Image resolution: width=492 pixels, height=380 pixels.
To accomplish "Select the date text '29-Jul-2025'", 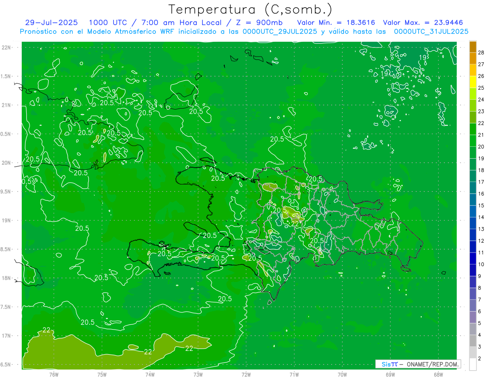I will click(x=51, y=23).
